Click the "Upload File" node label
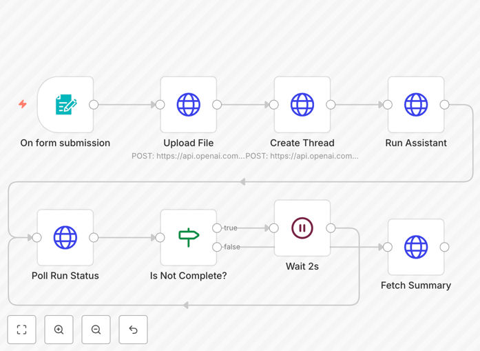The width and height of the screenshot is (480, 351). (189, 143)
